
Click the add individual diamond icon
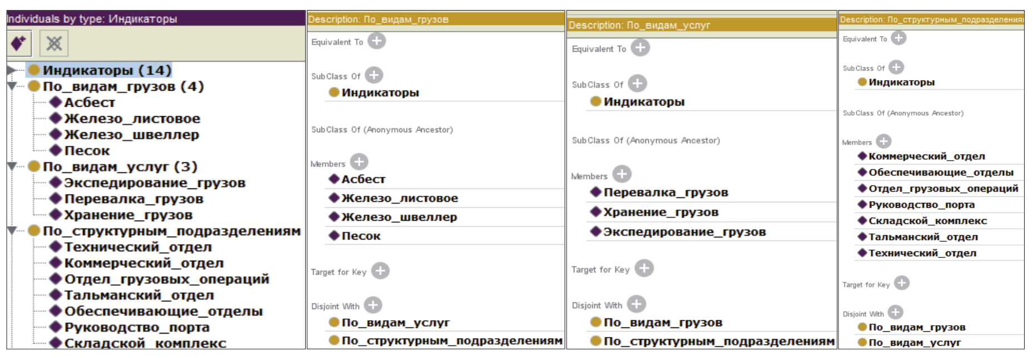point(18,43)
